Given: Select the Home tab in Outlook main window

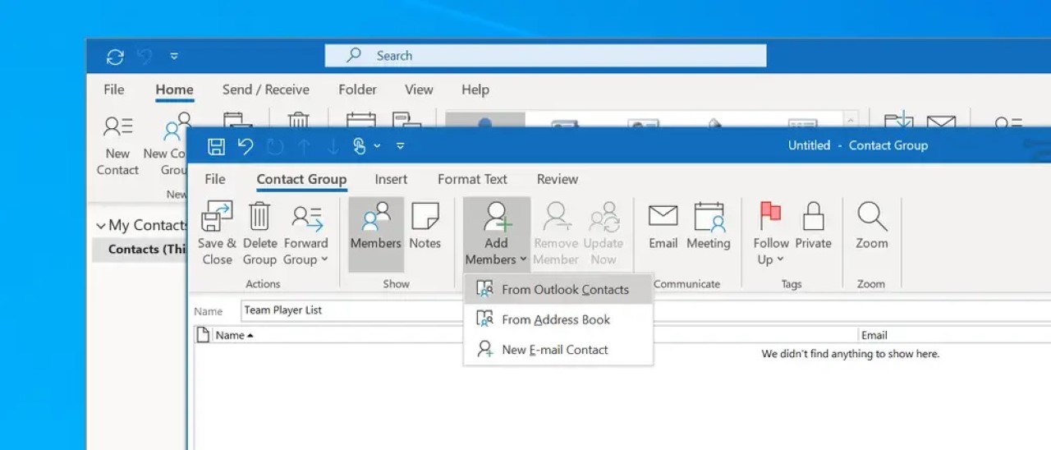Looking at the screenshot, I should (x=174, y=90).
